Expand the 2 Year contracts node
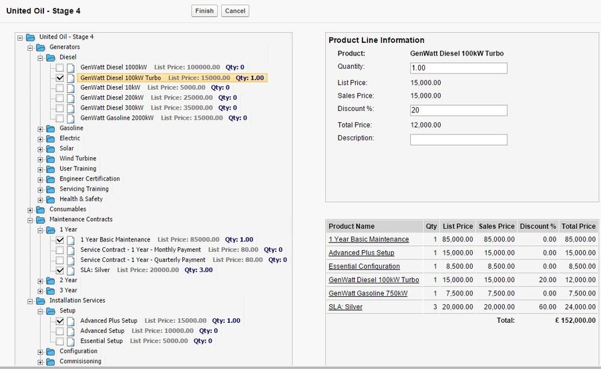The width and height of the screenshot is (601, 369). (41, 280)
